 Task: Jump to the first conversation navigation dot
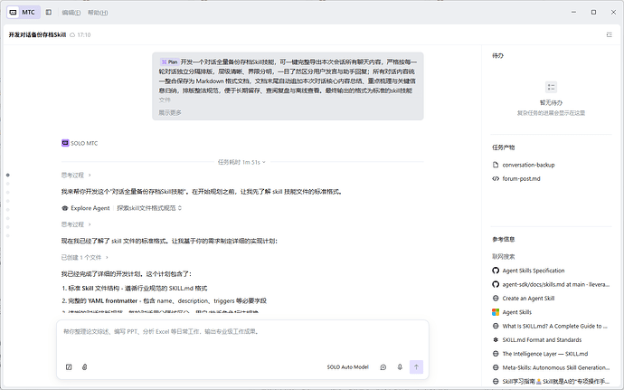point(8,175)
